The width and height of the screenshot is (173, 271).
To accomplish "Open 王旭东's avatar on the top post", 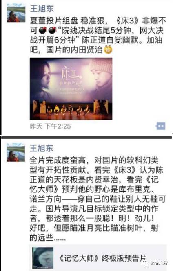I will tap(16, 14).
